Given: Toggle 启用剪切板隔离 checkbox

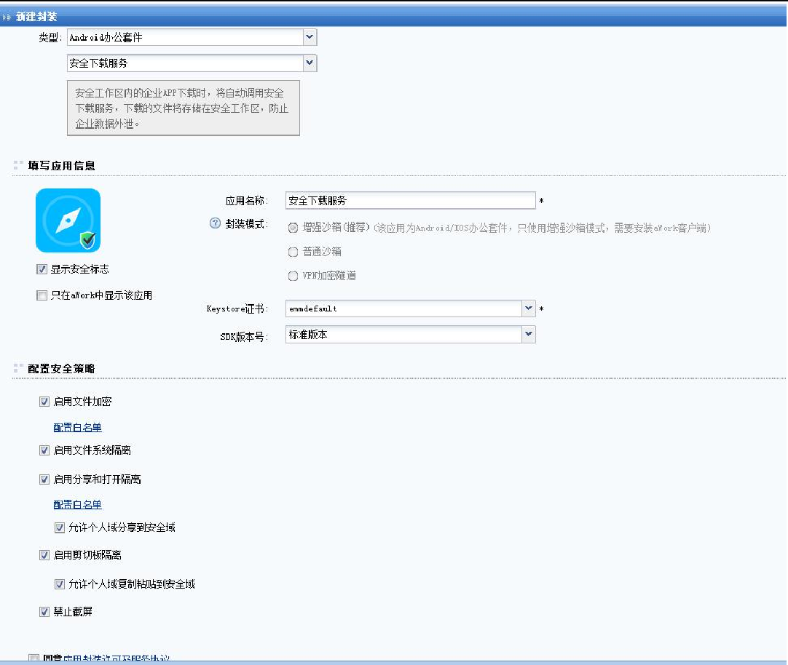Looking at the screenshot, I should pos(44,555).
